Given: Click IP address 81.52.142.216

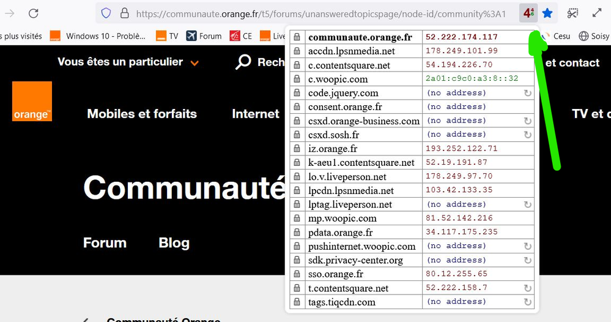Looking at the screenshot, I should point(459,218).
